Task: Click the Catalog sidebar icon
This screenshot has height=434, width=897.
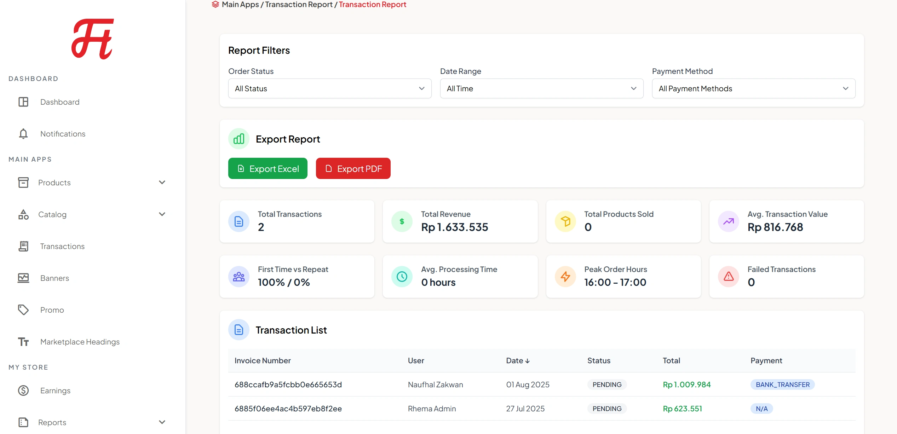Action: [23, 214]
